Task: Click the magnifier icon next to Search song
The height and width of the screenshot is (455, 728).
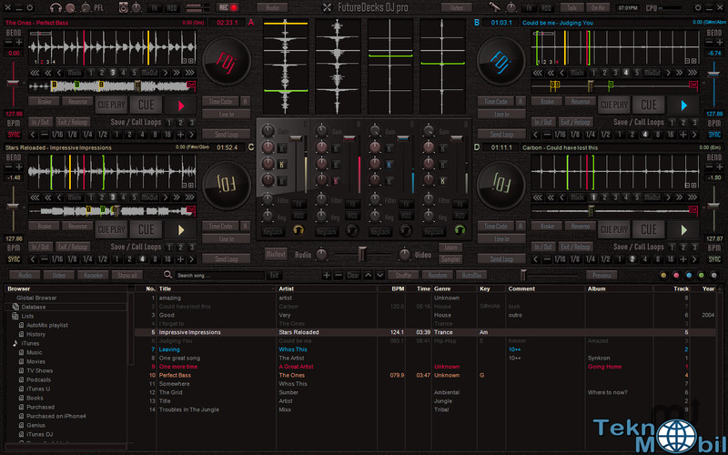Action: [x=168, y=276]
